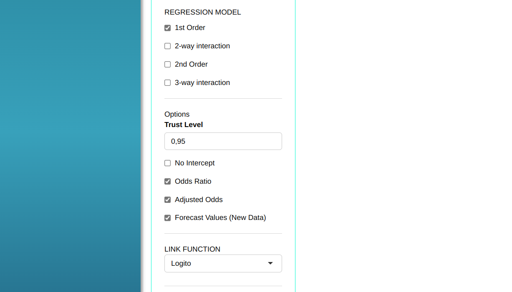Enable the 3-way interaction checkbox

pyautogui.click(x=168, y=83)
